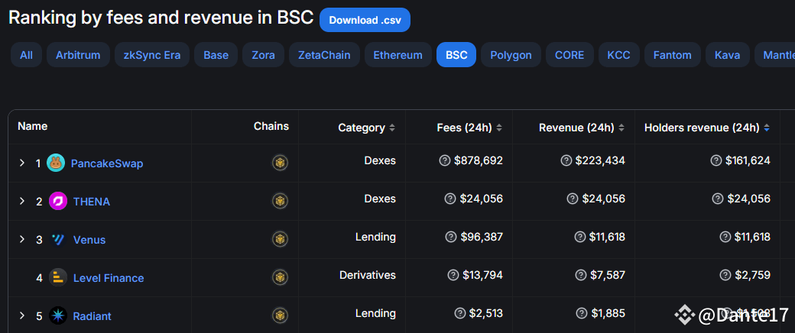
Task: Click help icon beside $223,434 revenue
Action: pos(566,160)
